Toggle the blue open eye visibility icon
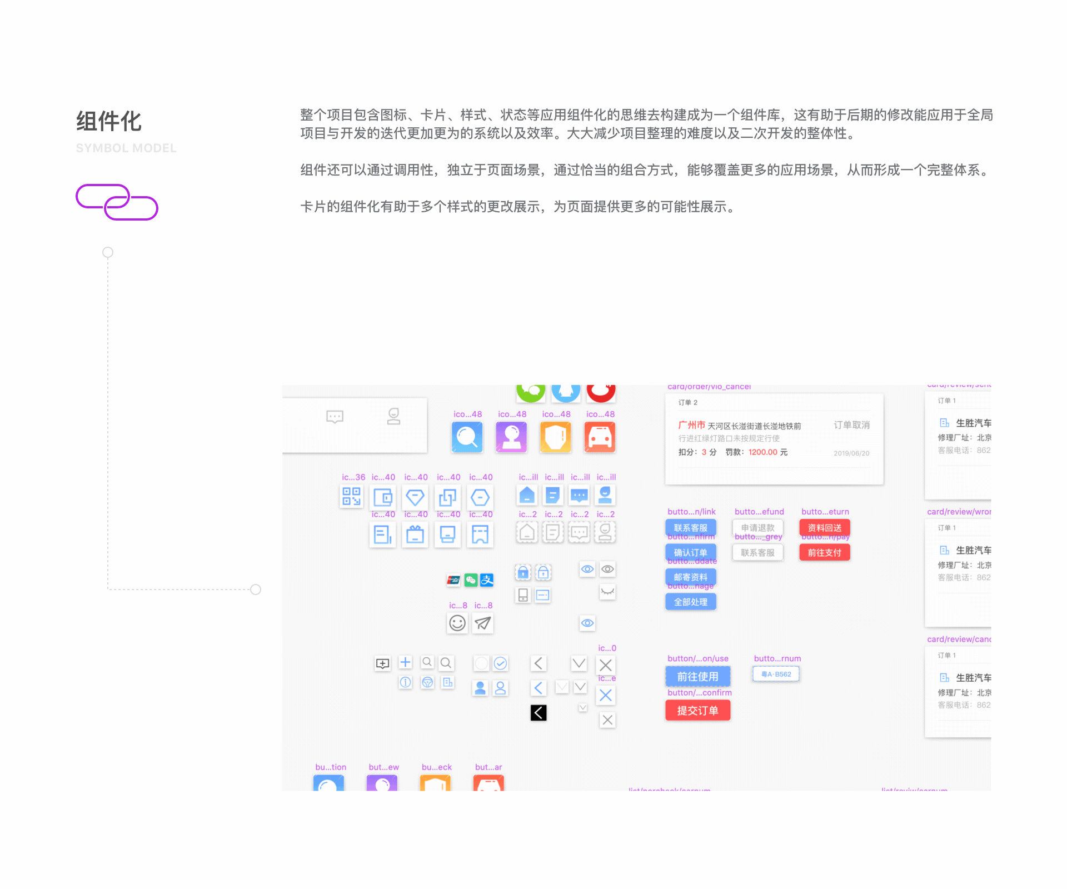The height and width of the screenshot is (889, 1067). 587,570
